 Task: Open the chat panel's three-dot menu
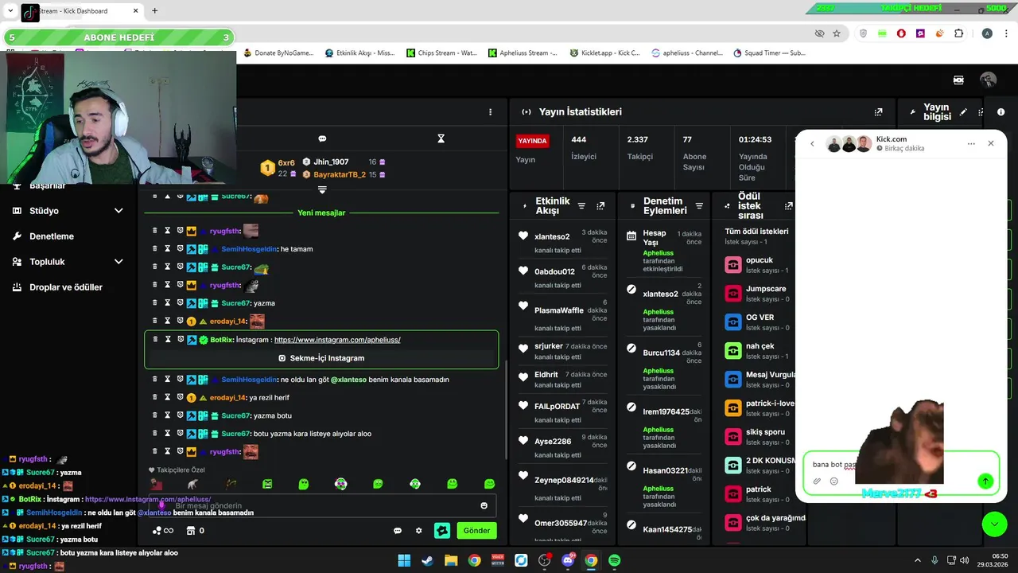[490, 112]
